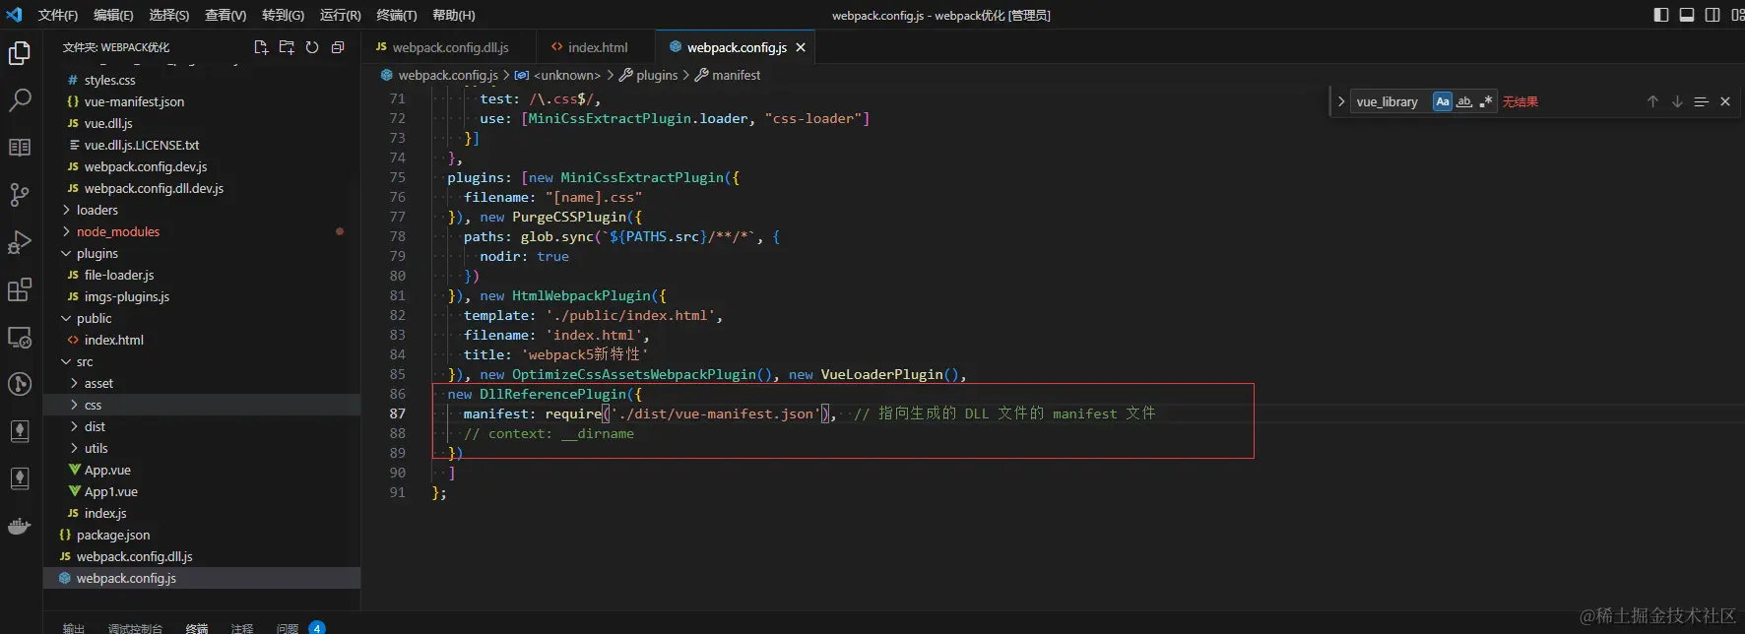Close the find widget
The width and height of the screenshot is (1745, 634).
pyautogui.click(x=1725, y=101)
